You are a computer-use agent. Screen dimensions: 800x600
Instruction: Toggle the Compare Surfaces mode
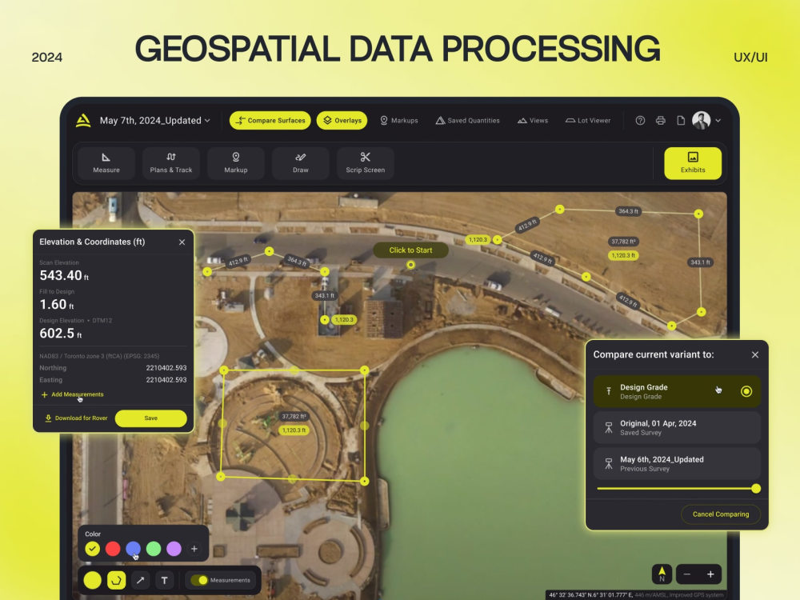(270, 120)
